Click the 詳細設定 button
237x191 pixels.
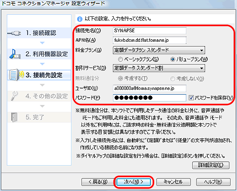tap(211, 165)
